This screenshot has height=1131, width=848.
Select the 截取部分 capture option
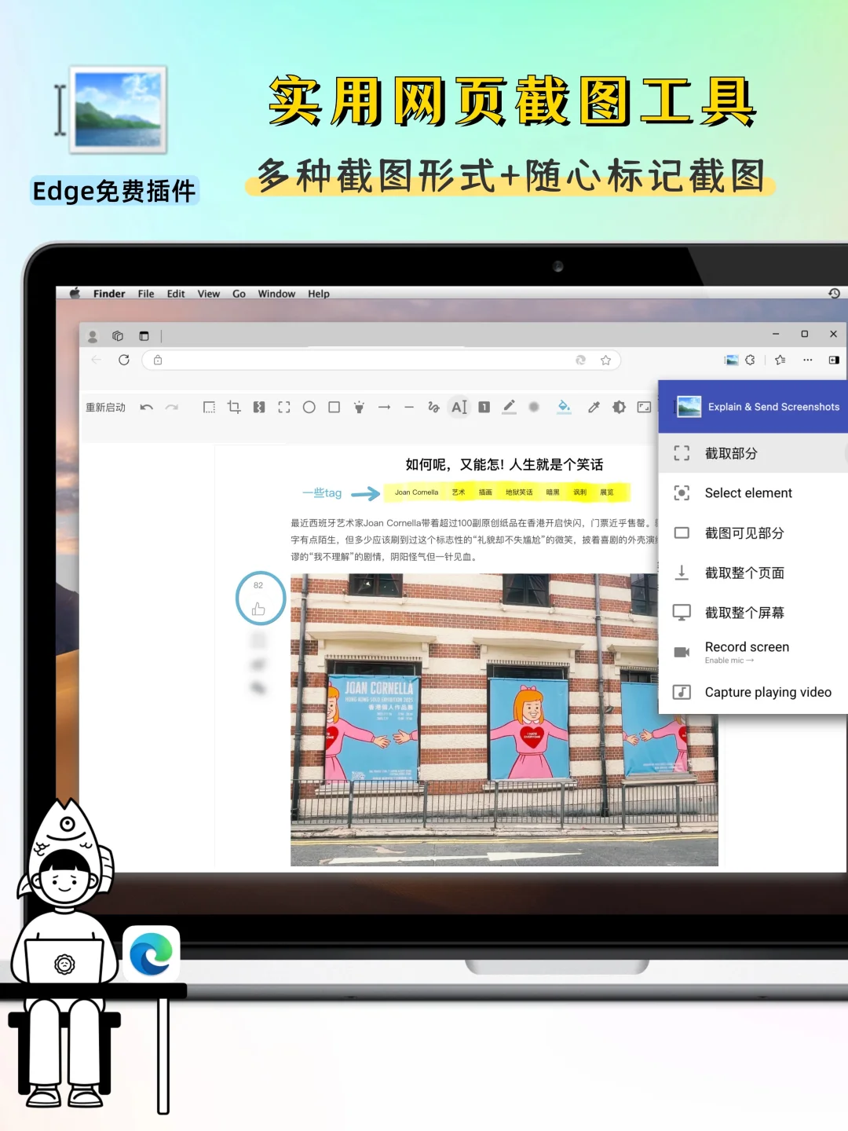pos(730,453)
